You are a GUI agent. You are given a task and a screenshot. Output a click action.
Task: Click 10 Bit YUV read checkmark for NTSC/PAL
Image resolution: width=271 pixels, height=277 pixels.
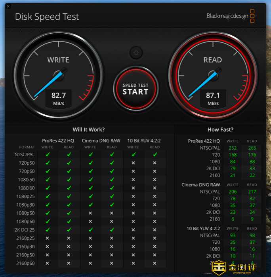coord(155,154)
